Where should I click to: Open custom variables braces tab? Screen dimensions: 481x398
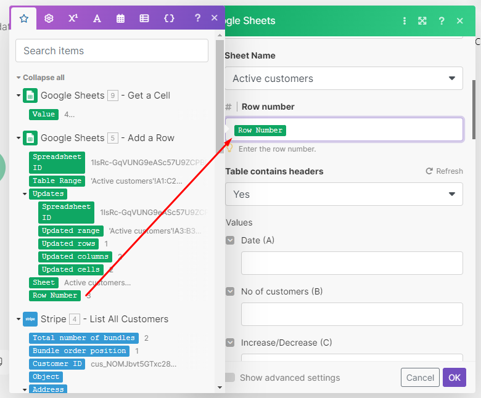click(169, 18)
